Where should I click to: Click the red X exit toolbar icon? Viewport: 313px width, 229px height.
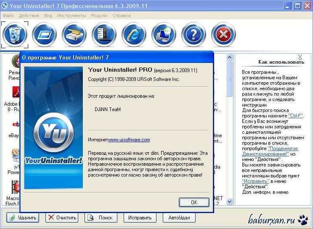[223, 35]
